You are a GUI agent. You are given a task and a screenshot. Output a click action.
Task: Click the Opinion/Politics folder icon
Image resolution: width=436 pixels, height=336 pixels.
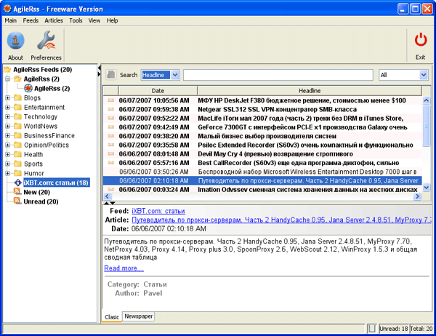(x=17, y=145)
